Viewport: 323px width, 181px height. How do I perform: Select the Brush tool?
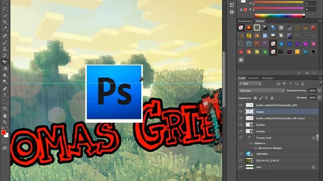coord(5,42)
